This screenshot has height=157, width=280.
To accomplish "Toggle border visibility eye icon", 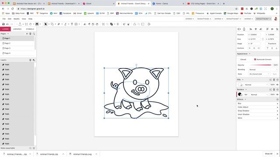I will point(277,95).
